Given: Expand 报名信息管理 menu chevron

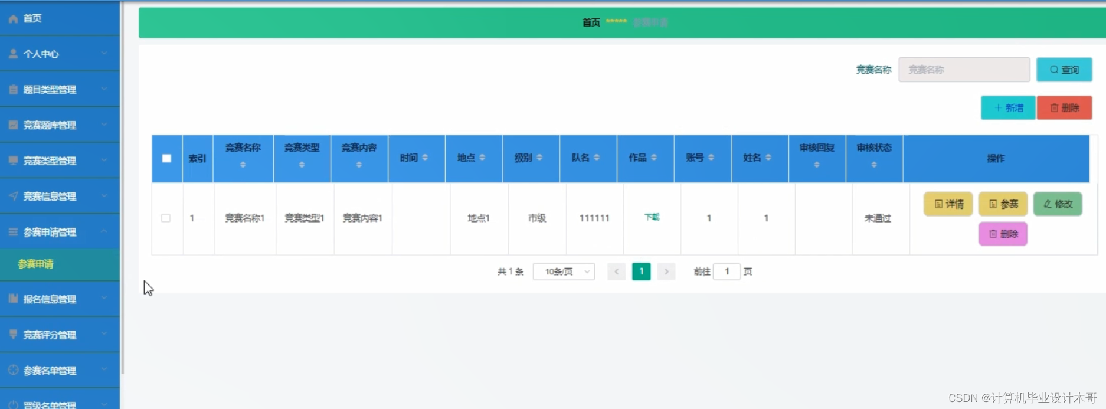Looking at the screenshot, I should (x=104, y=298).
